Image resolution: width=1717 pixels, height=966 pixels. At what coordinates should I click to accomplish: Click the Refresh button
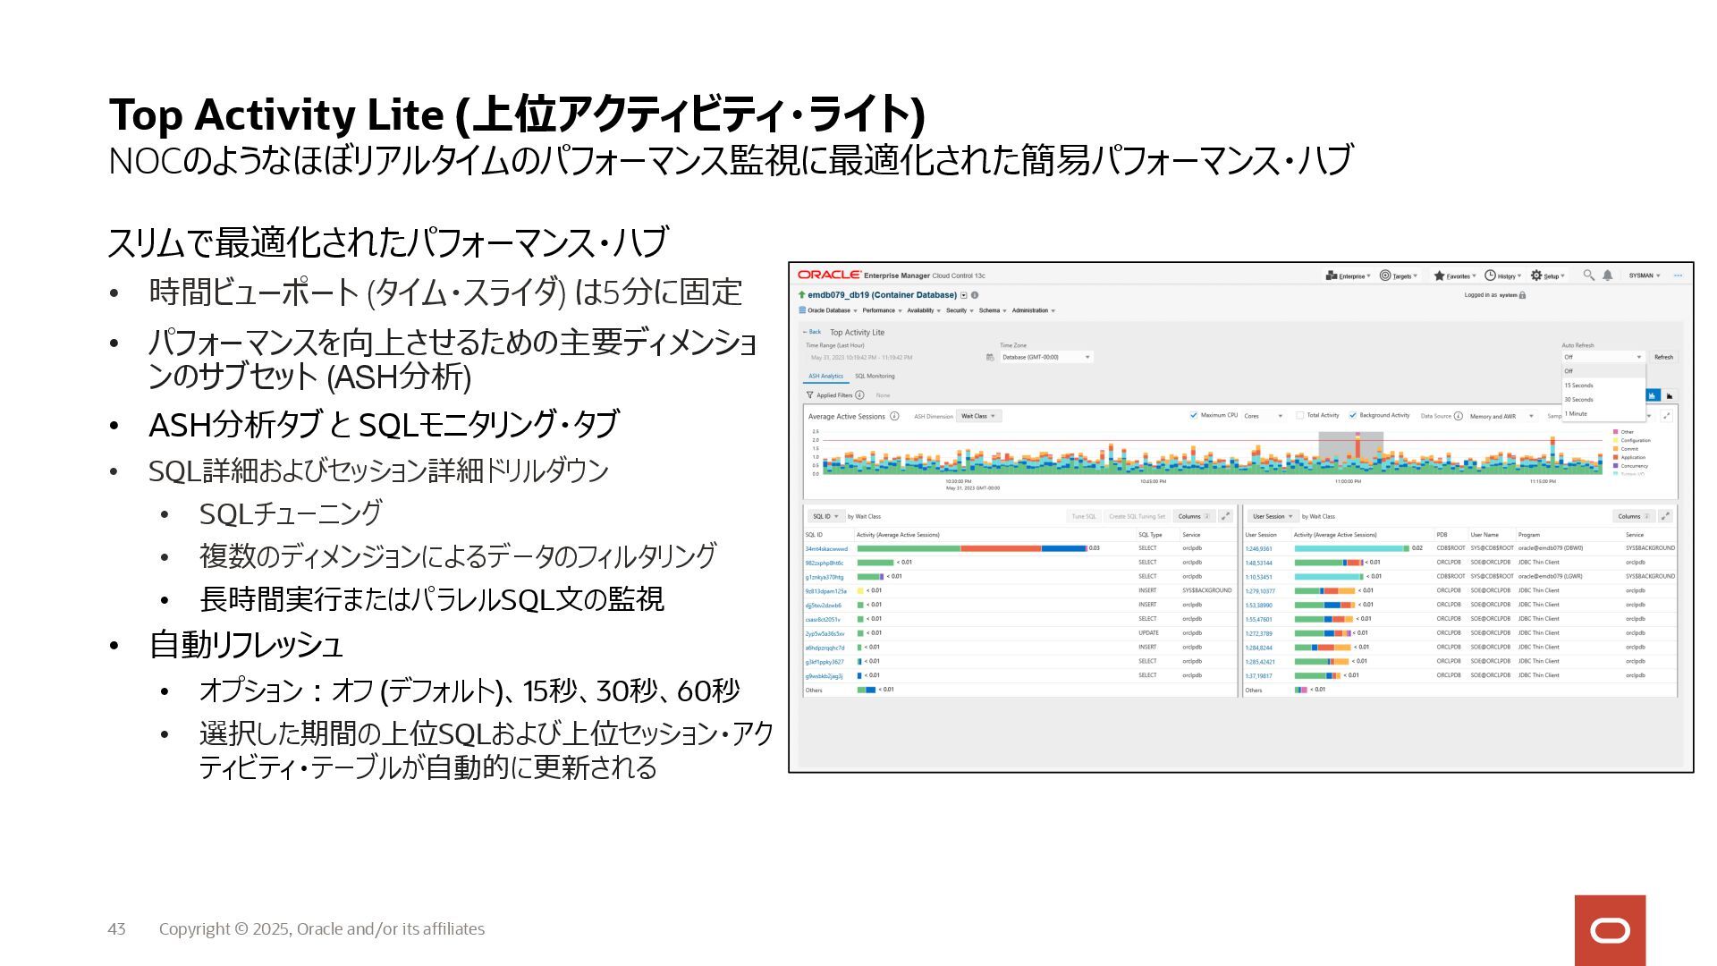(x=1663, y=357)
